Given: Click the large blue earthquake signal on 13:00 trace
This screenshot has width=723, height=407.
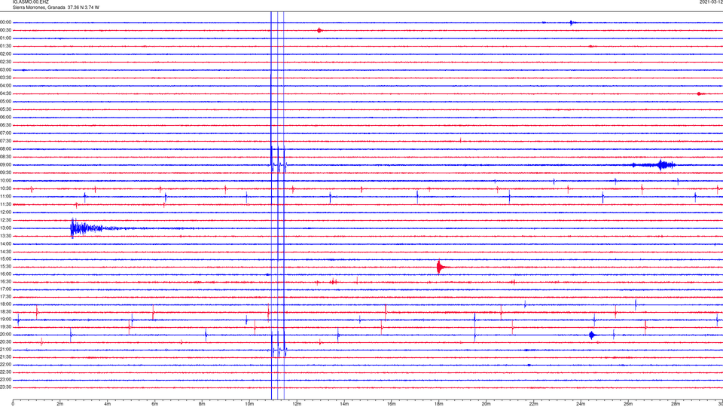Looking at the screenshot, I should click(87, 228).
